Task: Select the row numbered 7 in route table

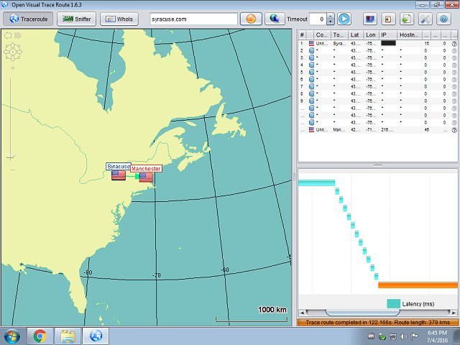Action: (x=377, y=86)
